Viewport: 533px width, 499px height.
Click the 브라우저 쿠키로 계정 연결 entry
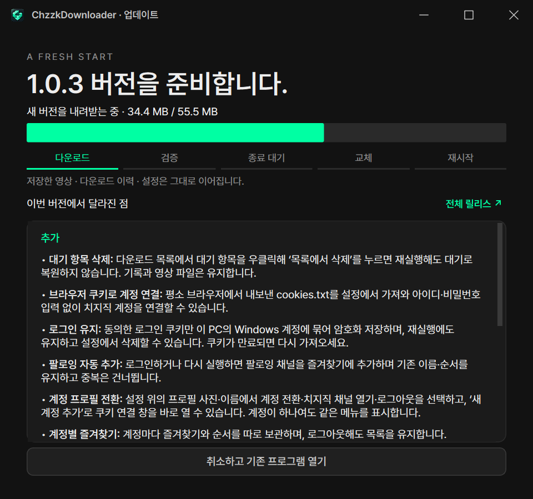point(260,301)
